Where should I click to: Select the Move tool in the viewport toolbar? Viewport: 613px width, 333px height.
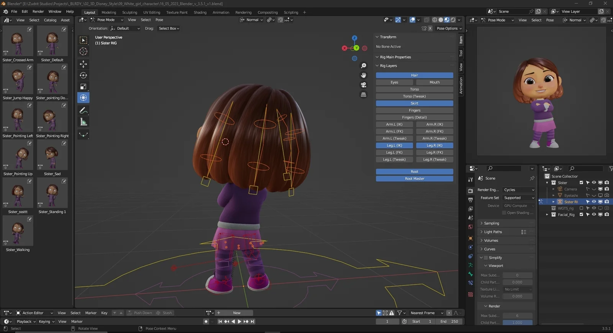click(83, 64)
